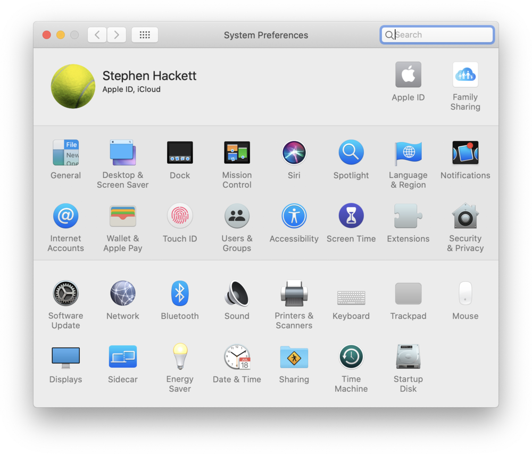Open Apple ID settings icon
The height and width of the screenshot is (454, 532).
tap(408, 75)
